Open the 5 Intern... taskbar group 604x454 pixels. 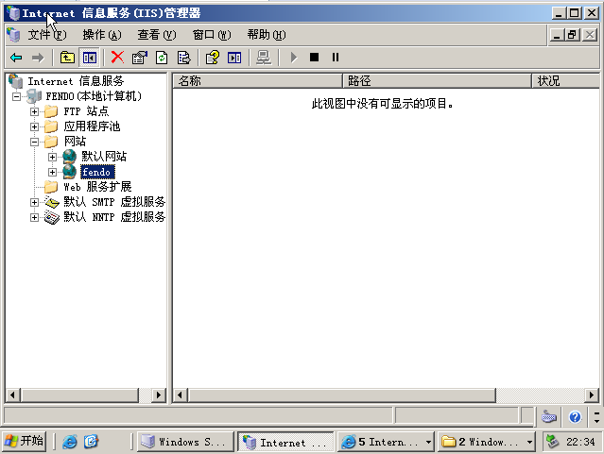pos(387,442)
